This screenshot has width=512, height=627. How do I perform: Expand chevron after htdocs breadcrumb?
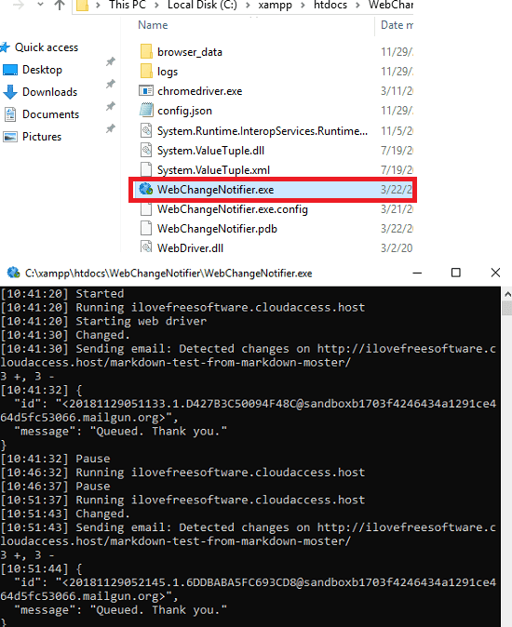[x=357, y=6]
